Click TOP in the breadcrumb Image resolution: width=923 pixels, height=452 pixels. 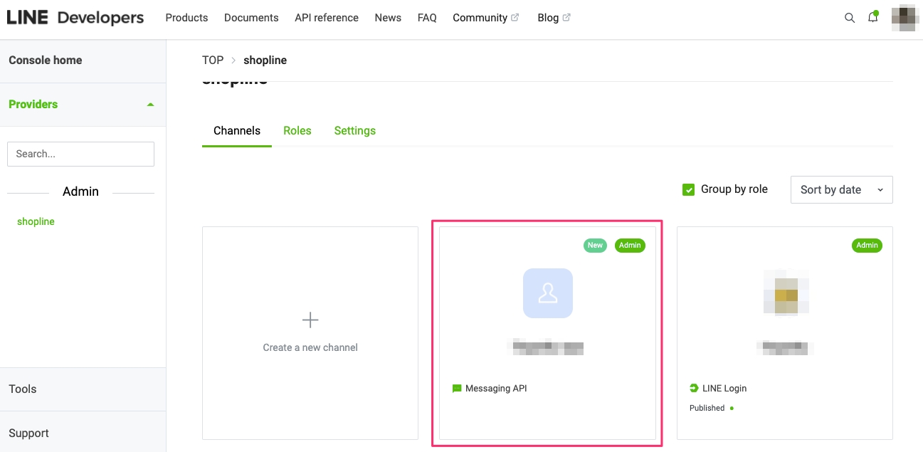tap(213, 61)
